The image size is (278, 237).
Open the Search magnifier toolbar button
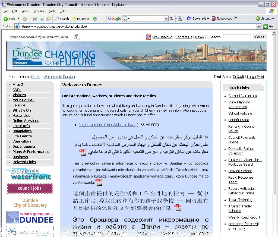coord(62,19)
